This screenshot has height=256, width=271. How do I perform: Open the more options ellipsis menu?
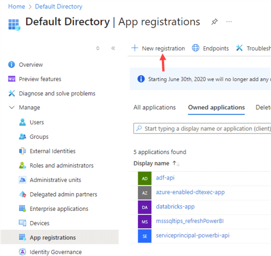(x=229, y=22)
